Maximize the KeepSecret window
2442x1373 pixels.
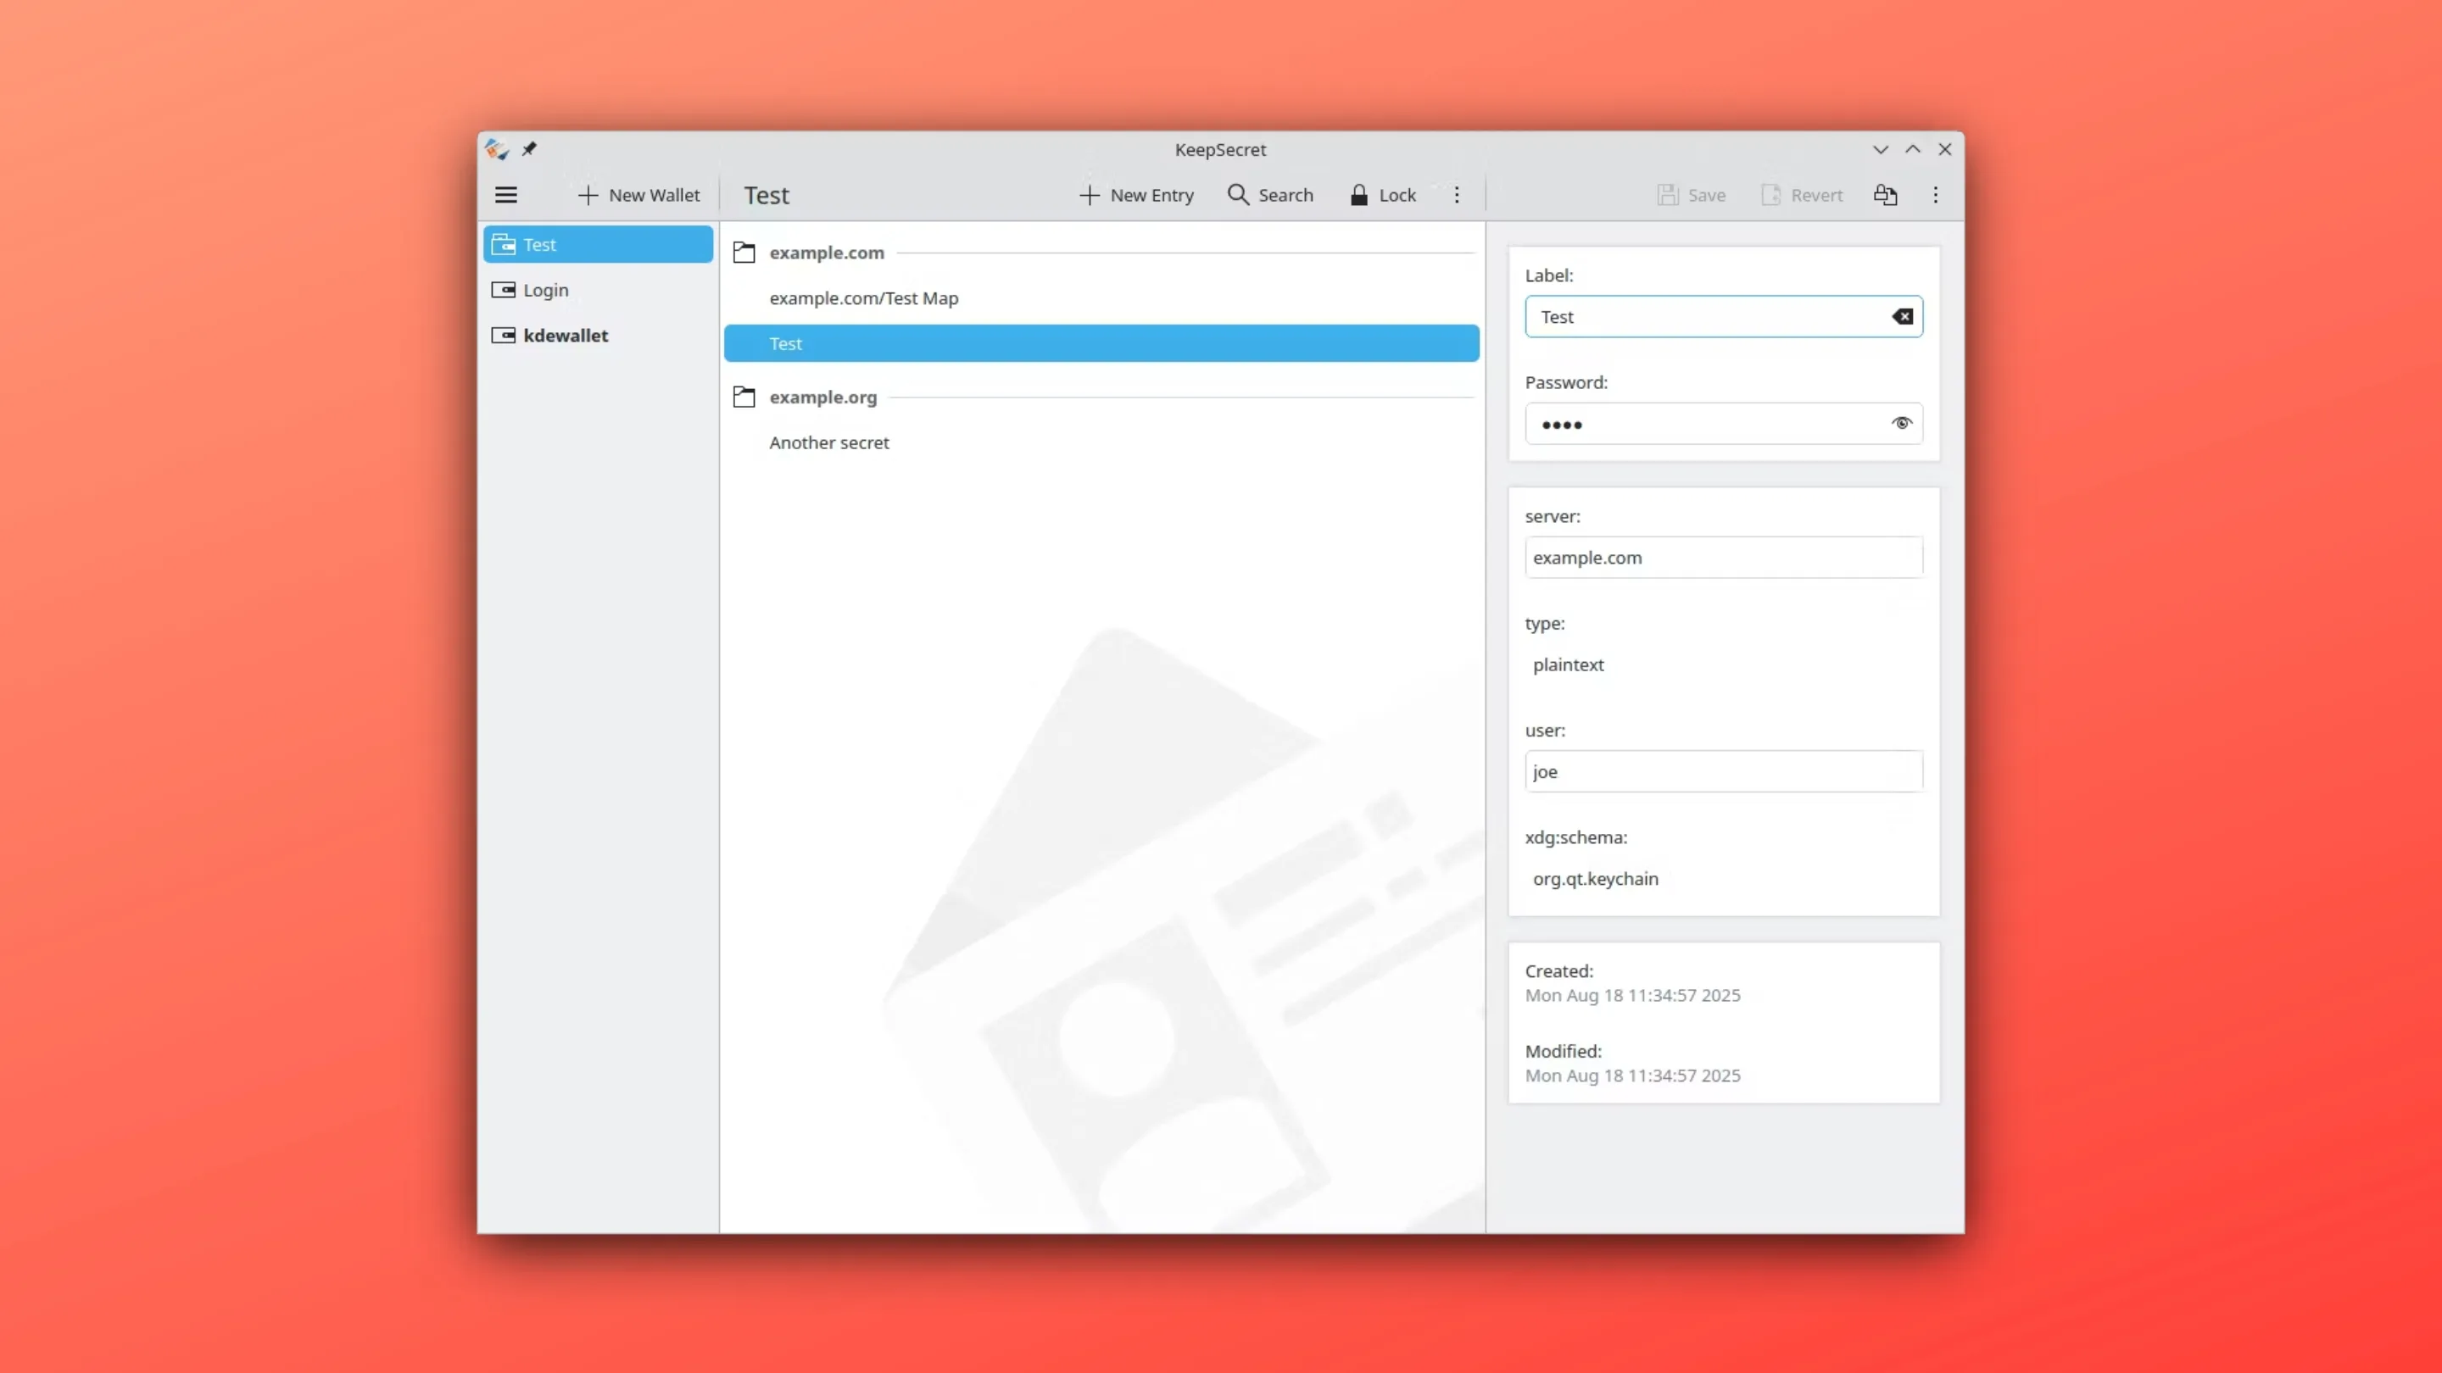pyautogui.click(x=1913, y=150)
